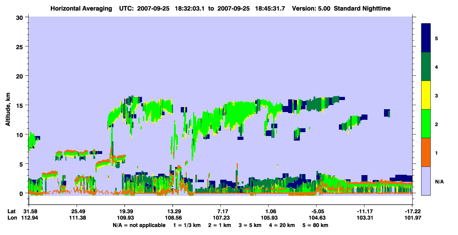Click the '4 = 20 km' legend entry

click(x=281, y=225)
